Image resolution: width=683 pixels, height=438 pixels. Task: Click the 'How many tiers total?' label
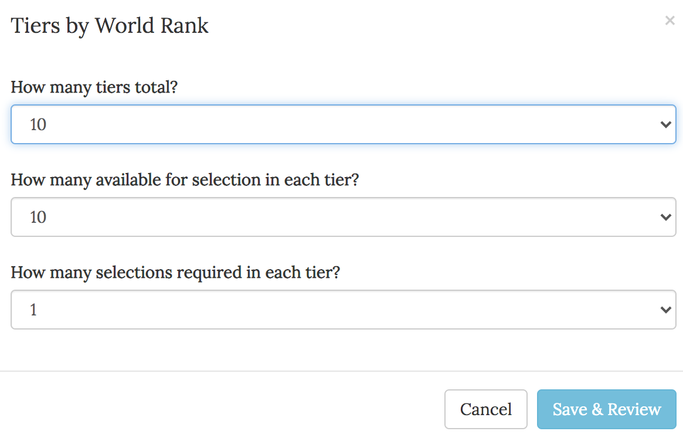tap(94, 87)
